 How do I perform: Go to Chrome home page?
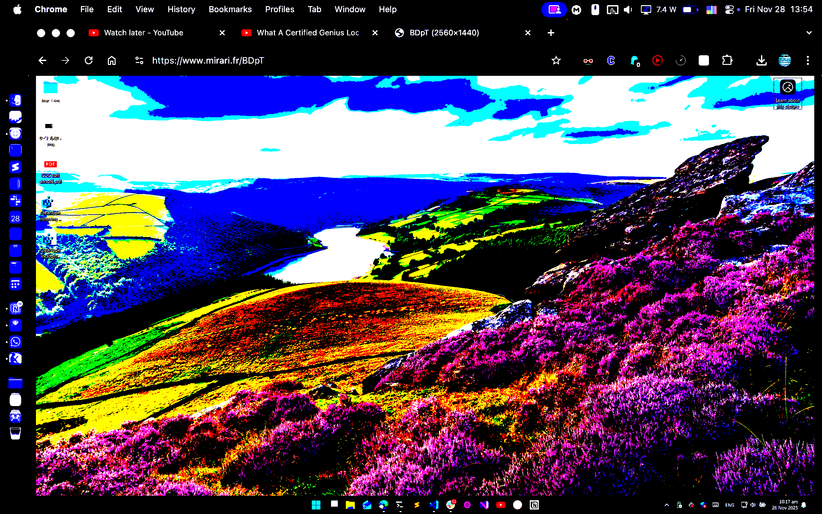click(112, 60)
